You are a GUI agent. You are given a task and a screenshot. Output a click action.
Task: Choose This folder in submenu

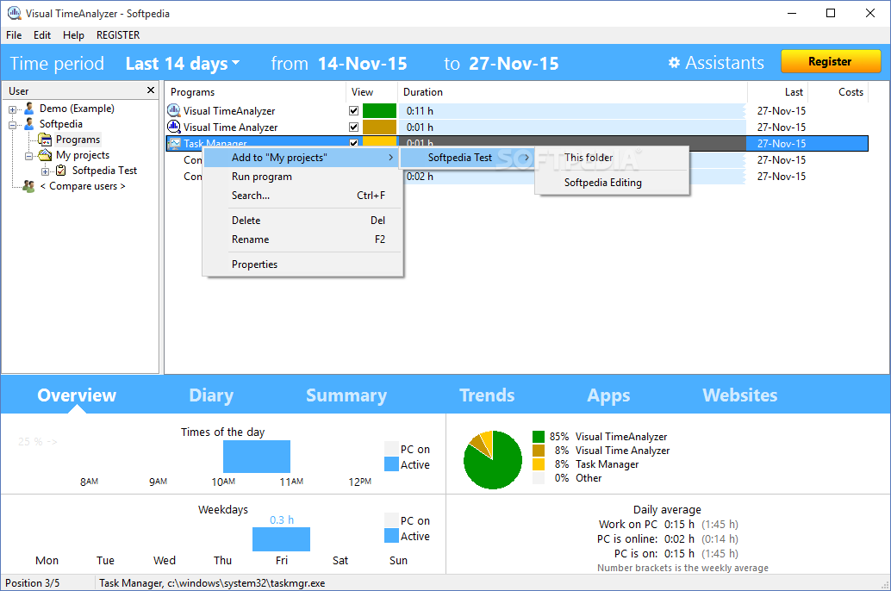coord(612,158)
